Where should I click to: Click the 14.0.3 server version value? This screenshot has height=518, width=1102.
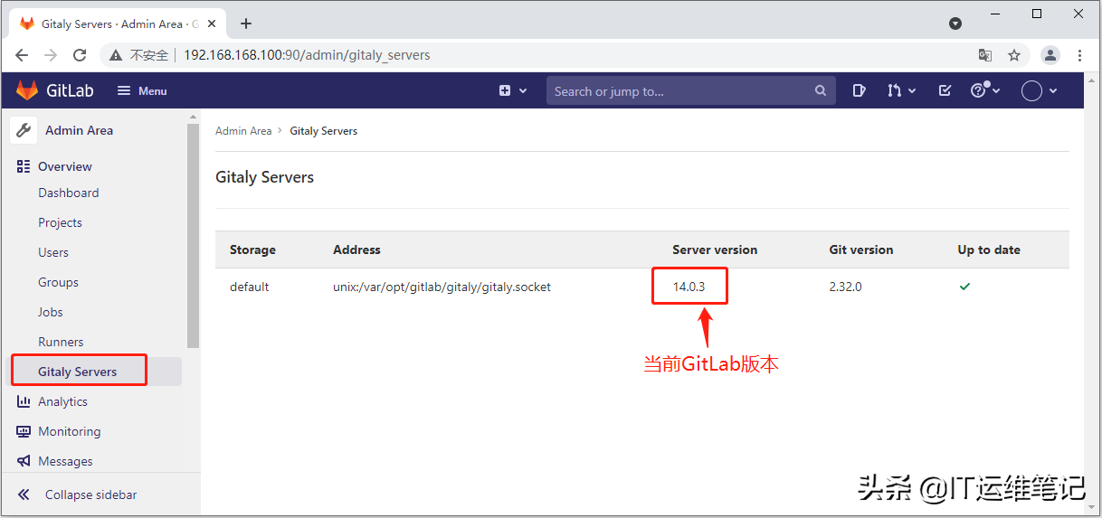pos(689,287)
